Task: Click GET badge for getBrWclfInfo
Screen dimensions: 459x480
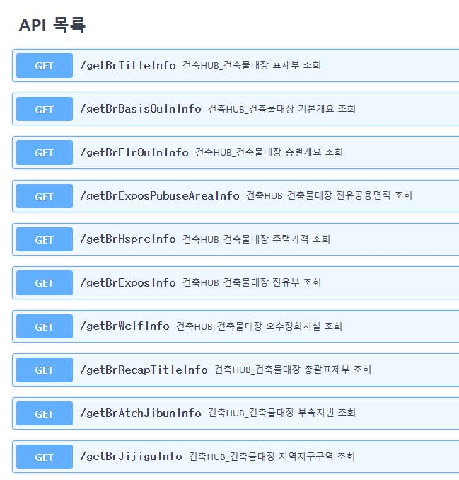Action: tap(45, 326)
